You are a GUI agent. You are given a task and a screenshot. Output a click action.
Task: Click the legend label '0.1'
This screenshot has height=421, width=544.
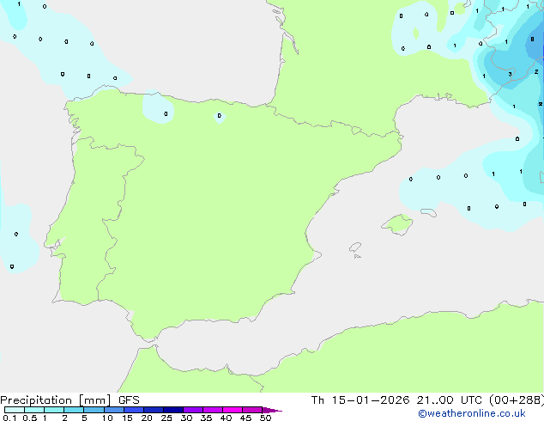(x=9, y=418)
